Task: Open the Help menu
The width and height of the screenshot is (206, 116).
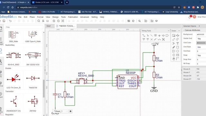Action: point(102,17)
